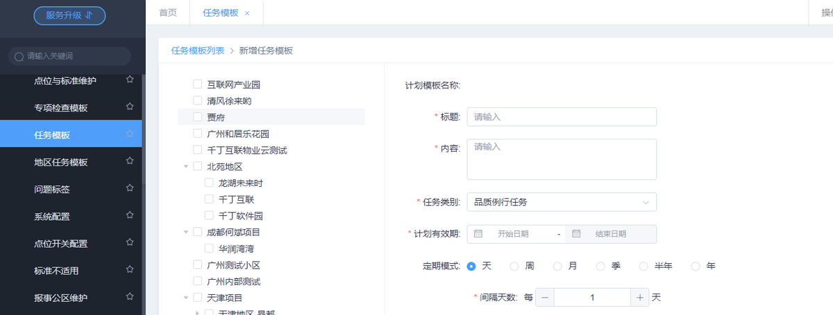Star the 点位与标准维护 menu item

coord(129,80)
